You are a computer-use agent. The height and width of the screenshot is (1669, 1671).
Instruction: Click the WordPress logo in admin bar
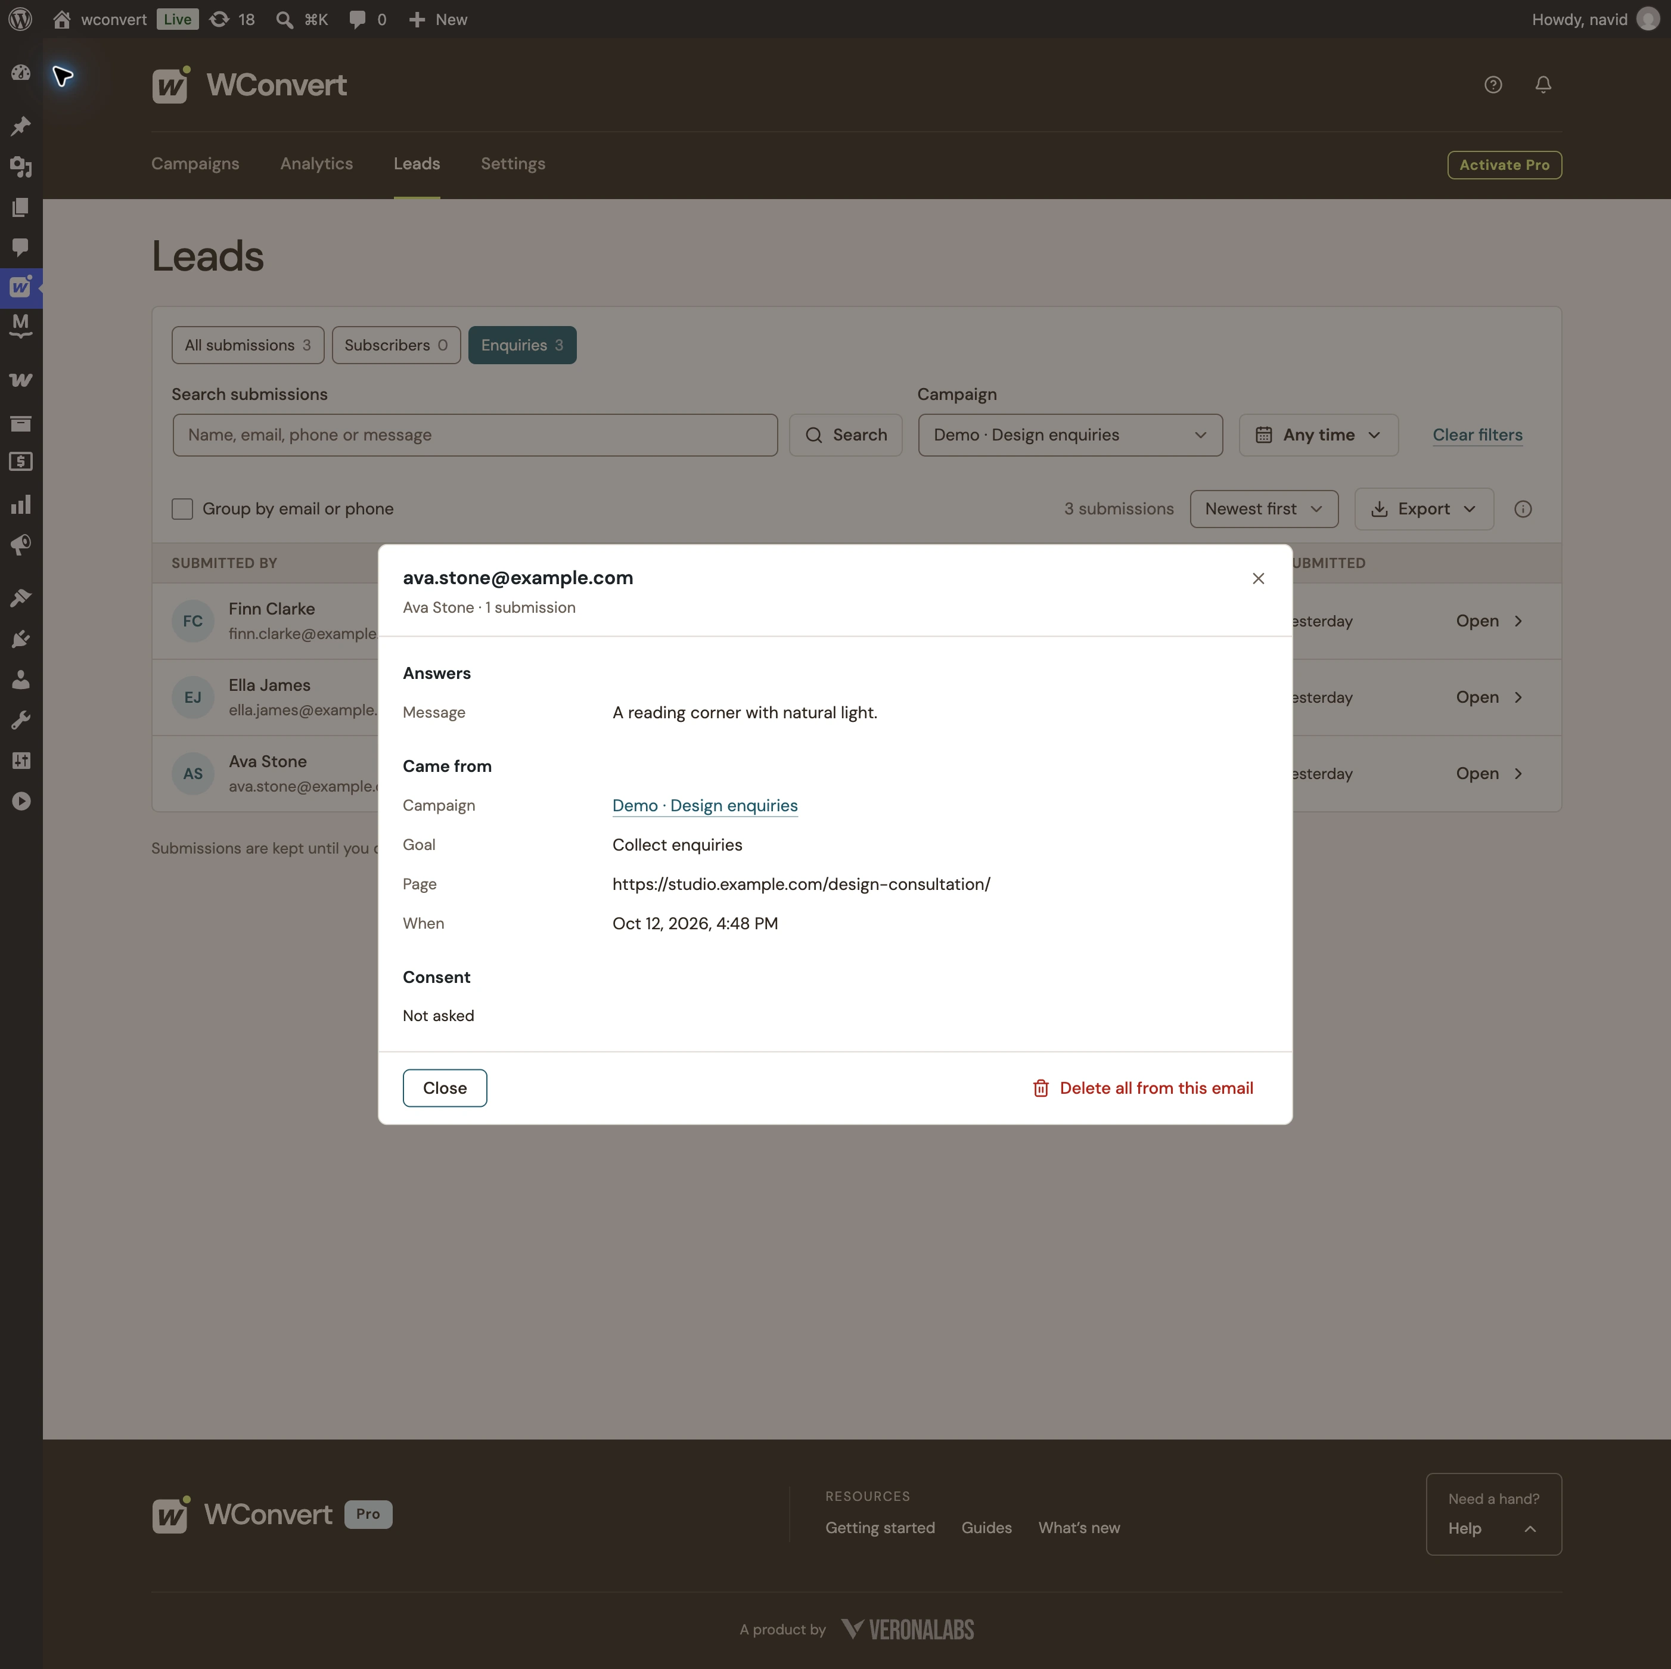pos(20,19)
